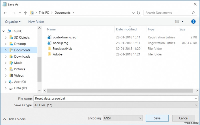Select This PC in navigation pane
Viewport: 200px width, 125px height.
pos(17,31)
